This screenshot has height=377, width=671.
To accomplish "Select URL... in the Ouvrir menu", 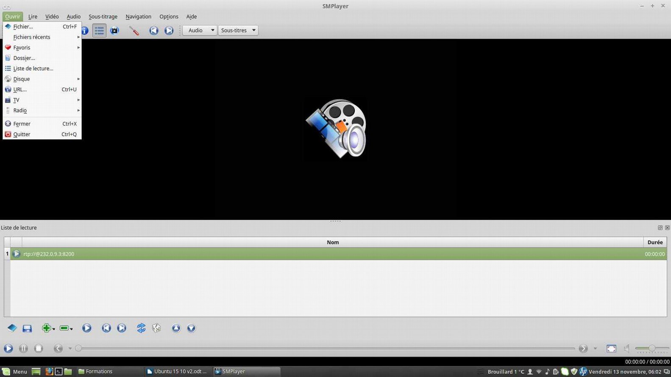I will [x=20, y=89].
